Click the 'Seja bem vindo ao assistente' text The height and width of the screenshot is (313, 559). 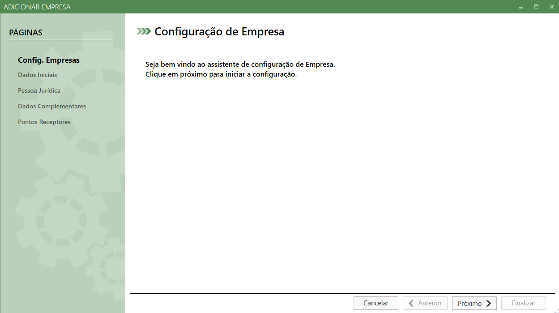pyautogui.click(x=240, y=64)
